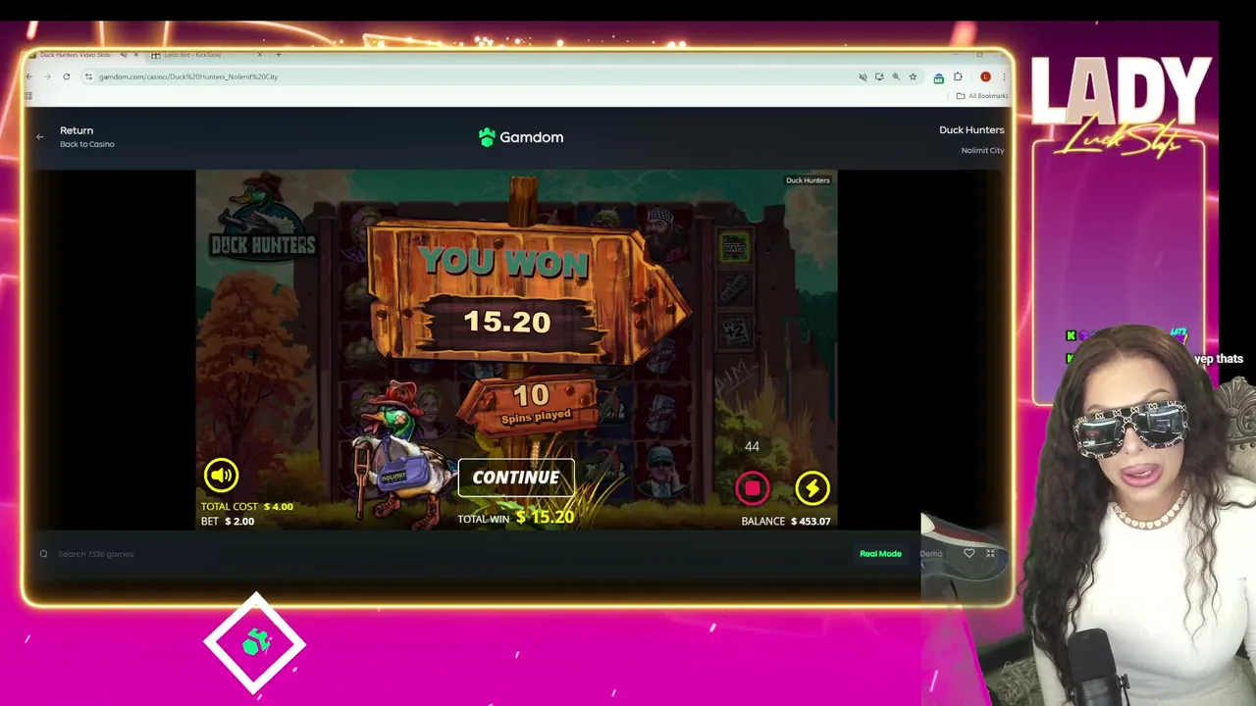This screenshot has height=706, width=1256.
Task: Open the 'All Bookmarks' folder
Action: [x=982, y=96]
